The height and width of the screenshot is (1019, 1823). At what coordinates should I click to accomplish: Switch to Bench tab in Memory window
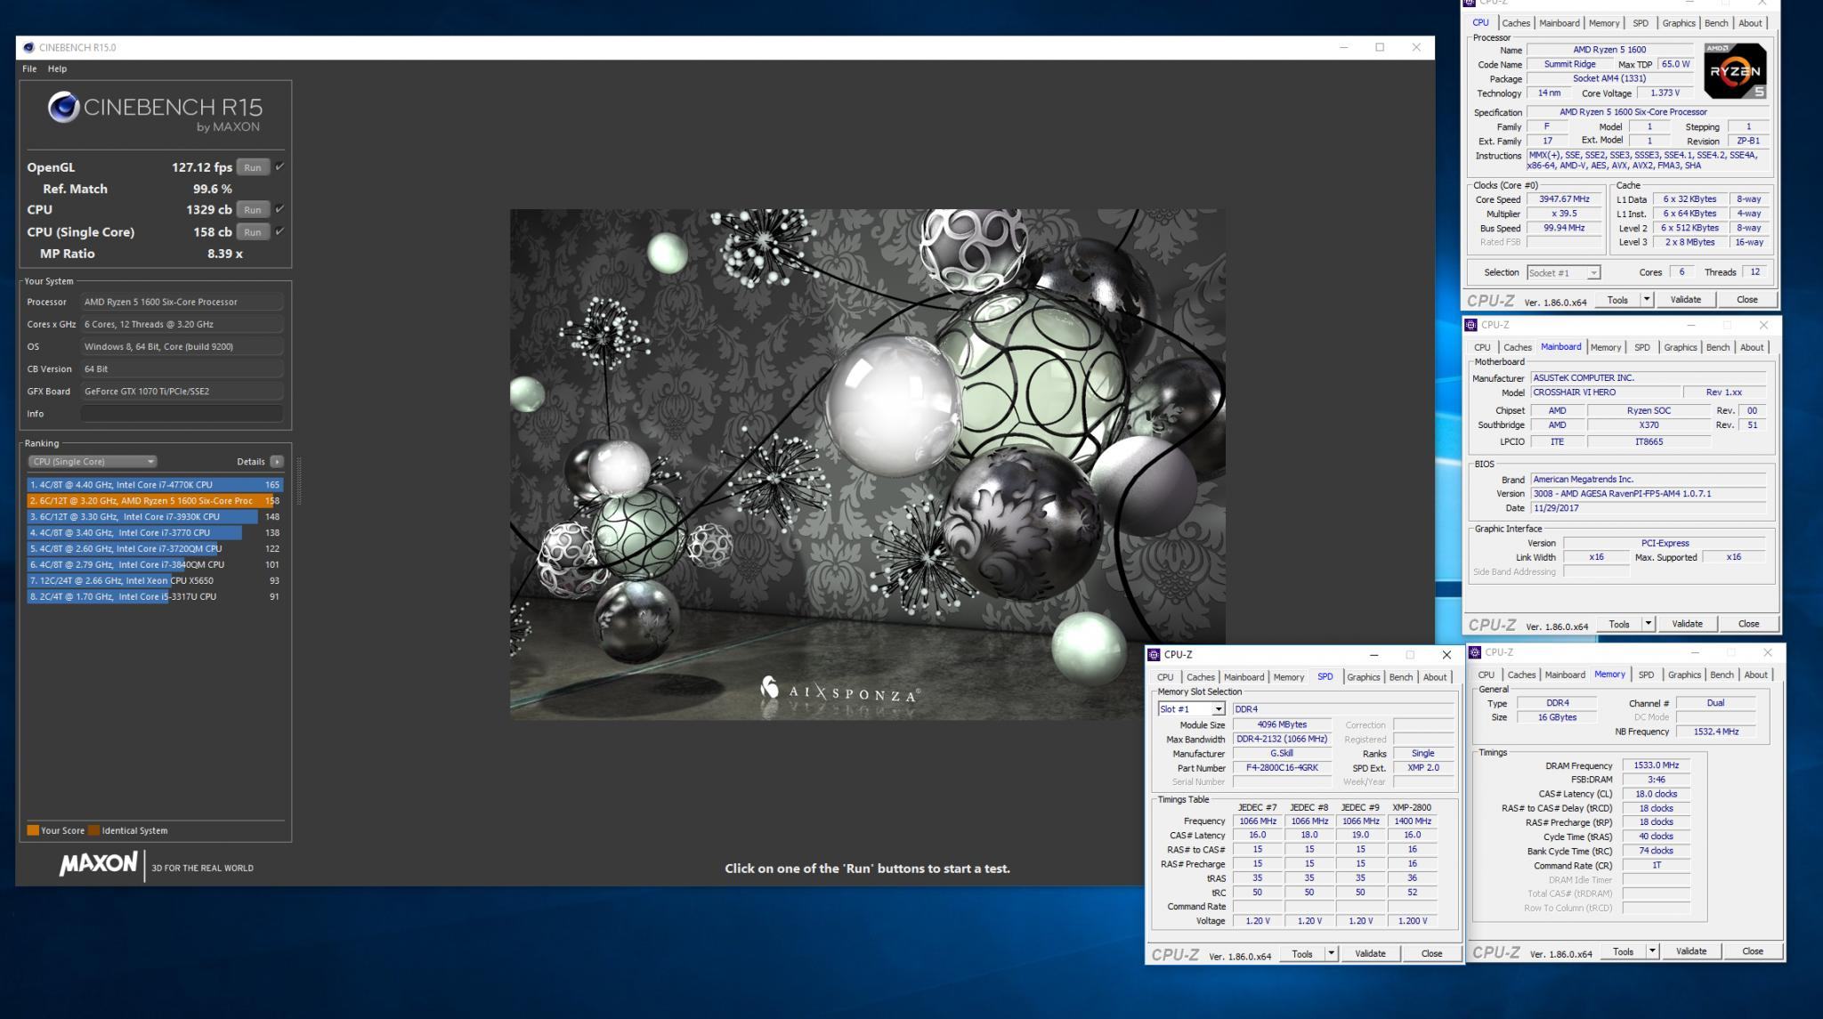click(x=1722, y=675)
